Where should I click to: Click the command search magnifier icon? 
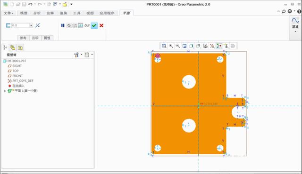[284, 11]
